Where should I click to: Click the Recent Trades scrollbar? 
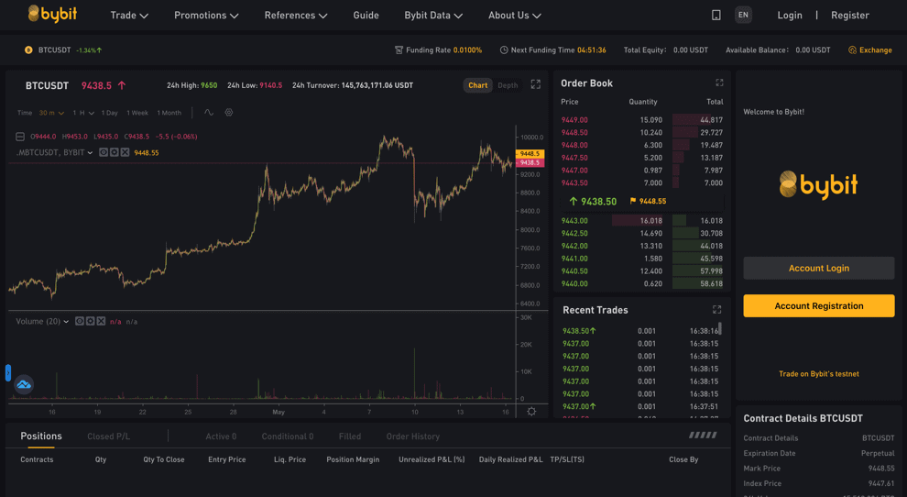(x=719, y=329)
